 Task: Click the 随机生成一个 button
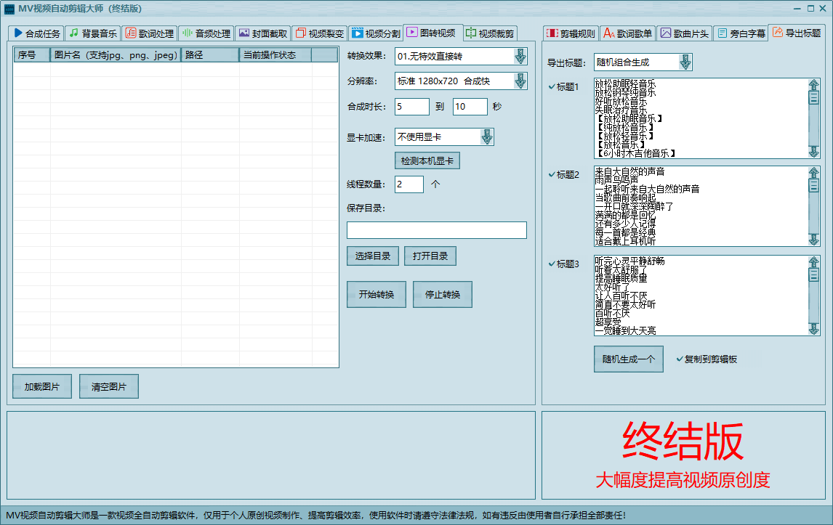[x=629, y=359]
